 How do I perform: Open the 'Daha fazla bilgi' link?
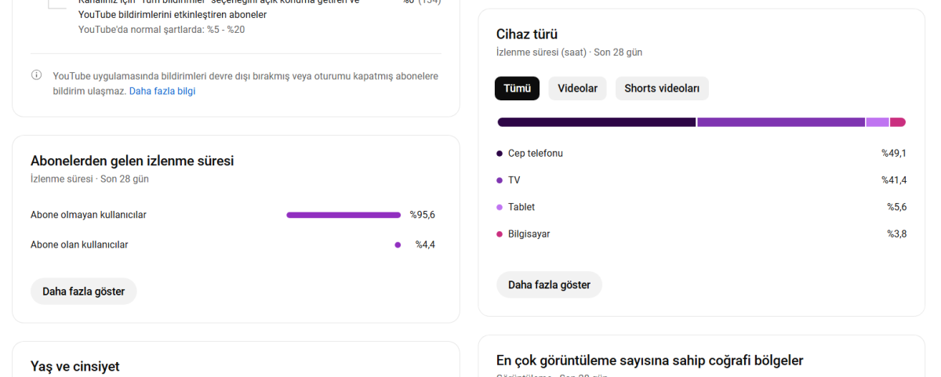pyautogui.click(x=162, y=91)
